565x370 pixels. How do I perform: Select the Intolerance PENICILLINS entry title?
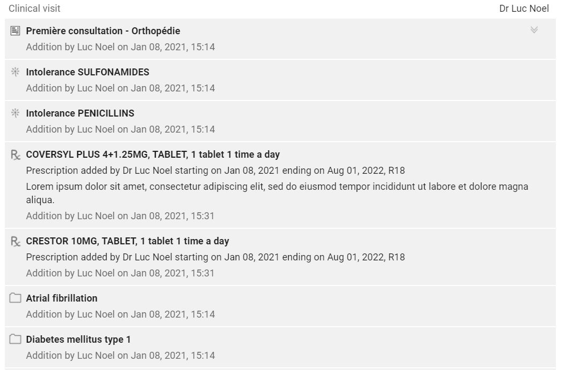[x=80, y=113]
